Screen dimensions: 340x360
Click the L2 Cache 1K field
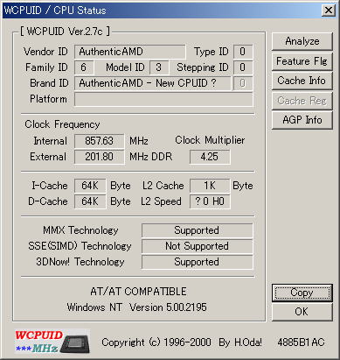point(210,186)
